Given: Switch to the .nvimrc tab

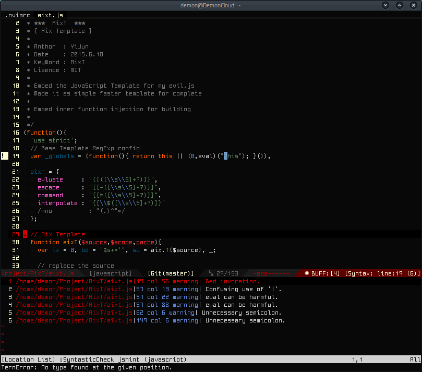Looking at the screenshot, I should pos(17,15).
